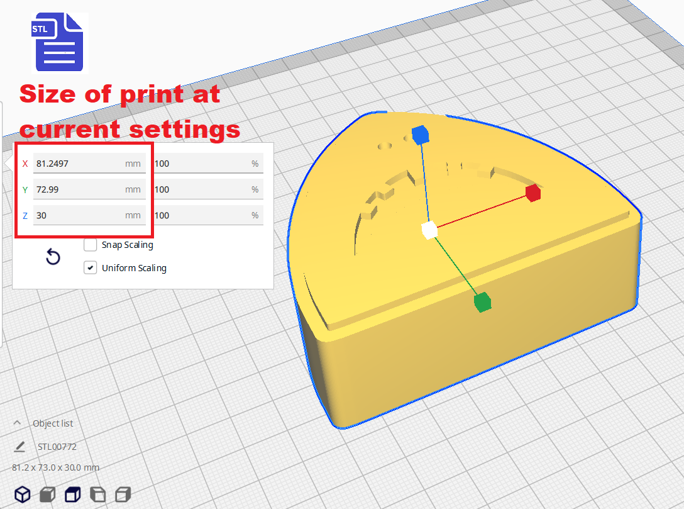Switch to the 3D isometric view cube

[23, 495]
